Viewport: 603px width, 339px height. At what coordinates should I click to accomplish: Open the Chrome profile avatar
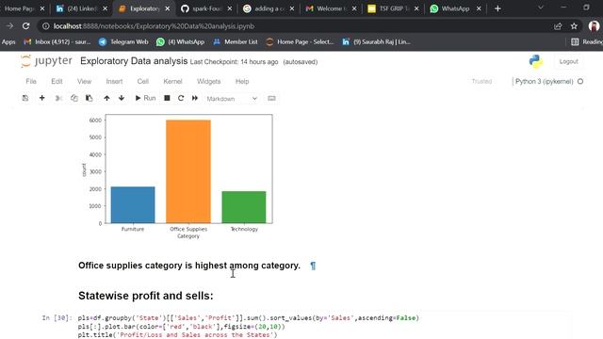tap(594, 26)
